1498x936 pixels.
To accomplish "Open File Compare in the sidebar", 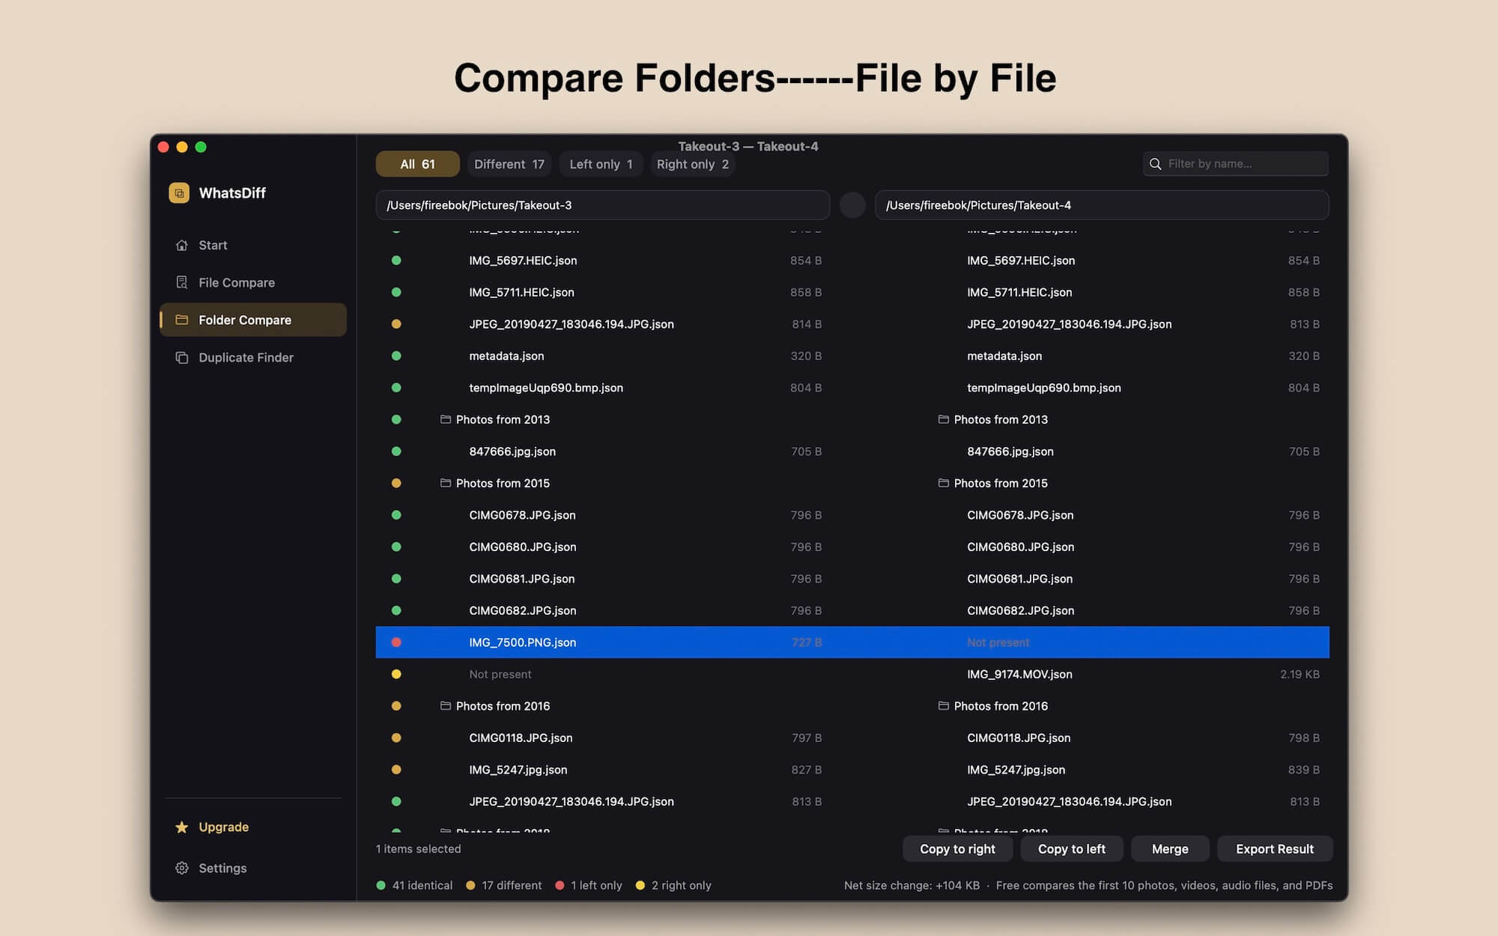I will [253, 282].
